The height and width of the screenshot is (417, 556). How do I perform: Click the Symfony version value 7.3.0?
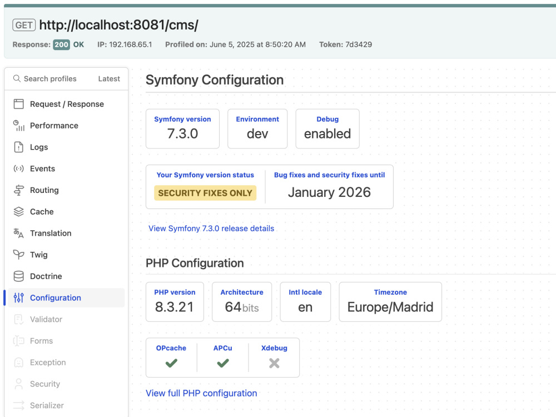[x=182, y=133]
